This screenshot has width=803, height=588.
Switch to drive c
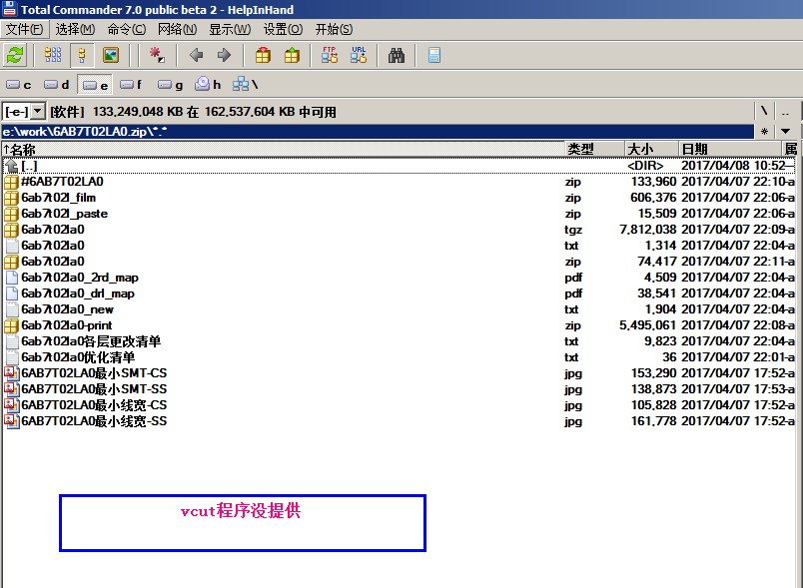(19, 85)
